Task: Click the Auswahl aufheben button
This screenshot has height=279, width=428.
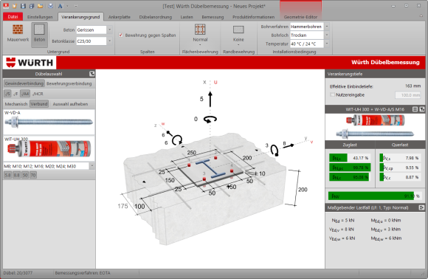Action: 70,104
